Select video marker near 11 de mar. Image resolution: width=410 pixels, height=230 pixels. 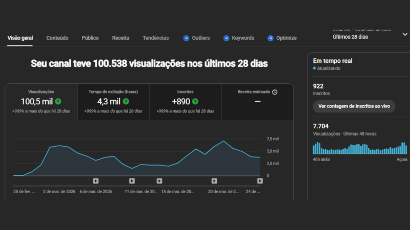132,180
